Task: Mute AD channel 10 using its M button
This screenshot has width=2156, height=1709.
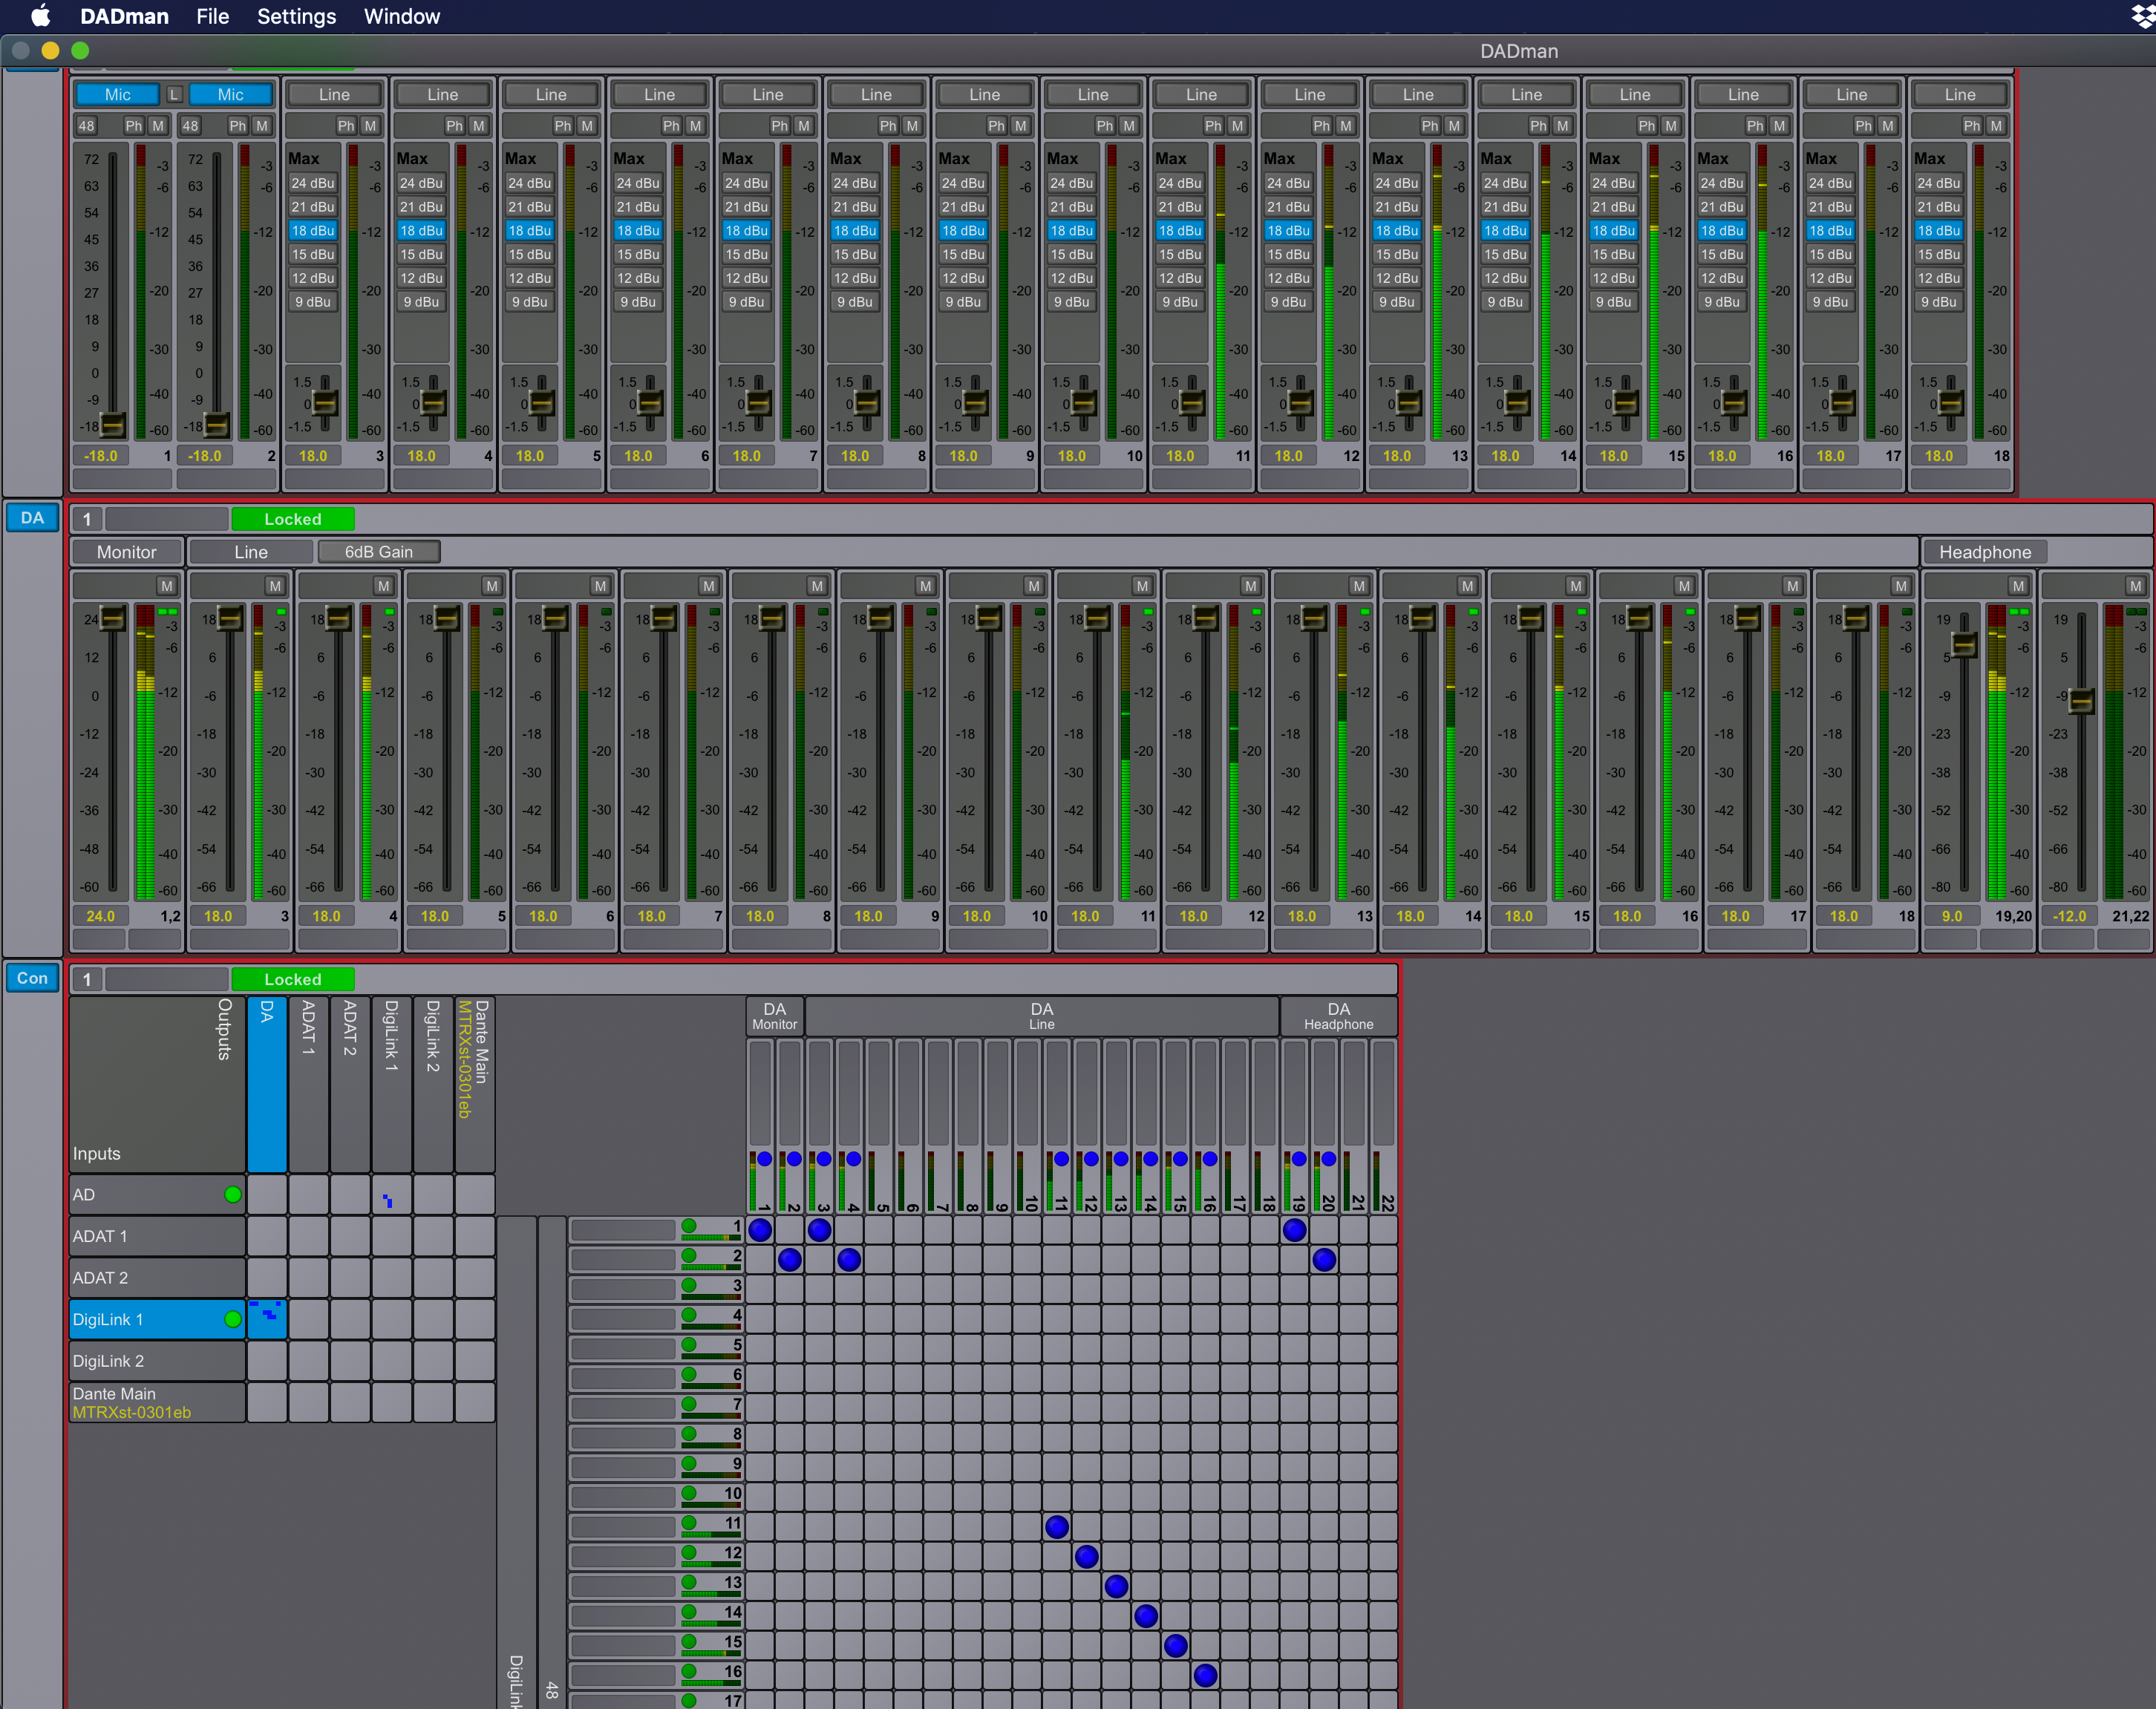Action: point(1129,126)
